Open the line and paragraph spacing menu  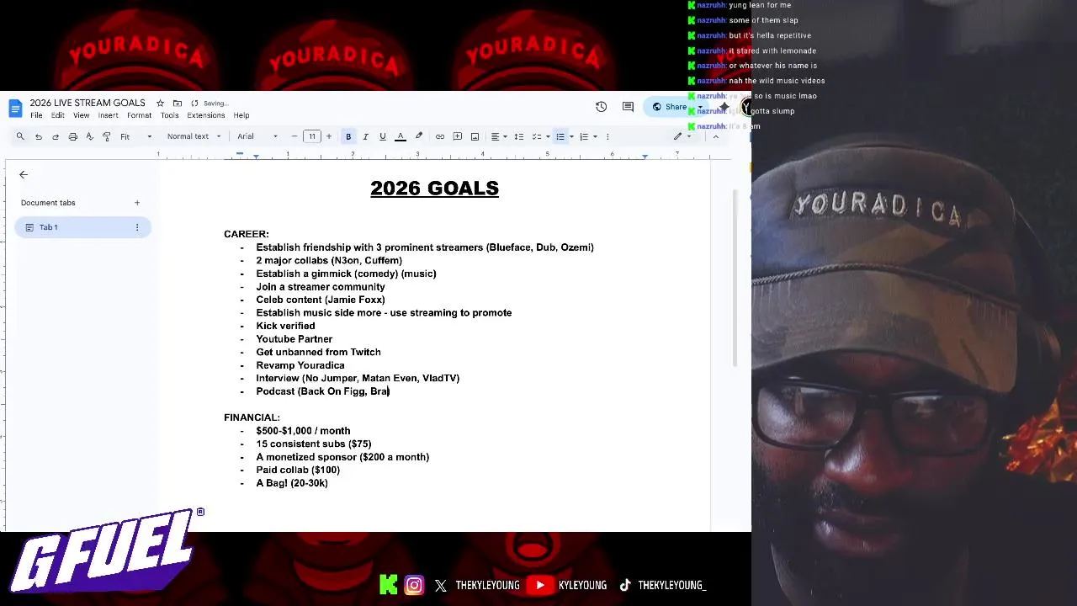pos(519,136)
